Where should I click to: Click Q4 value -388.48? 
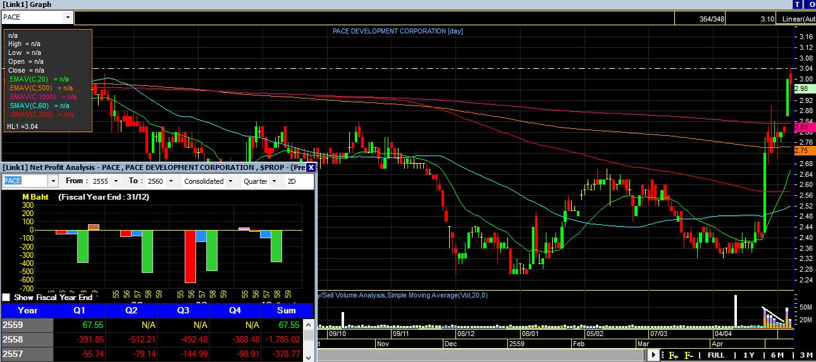pyautogui.click(x=245, y=339)
